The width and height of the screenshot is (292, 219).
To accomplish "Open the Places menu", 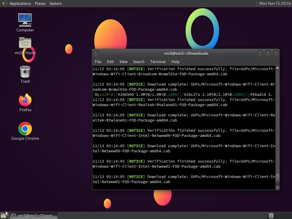I will pyautogui.click(x=40, y=3).
